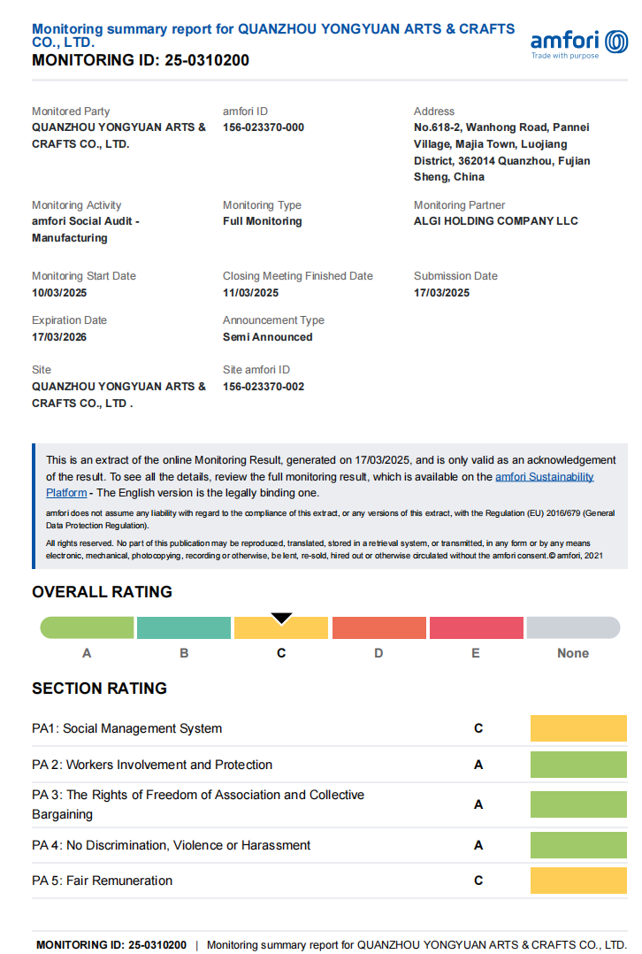Click the 'MONITORING ID: 25-0310200' heading
The height and width of the screenshot is (954, 642).
point(141,60)
